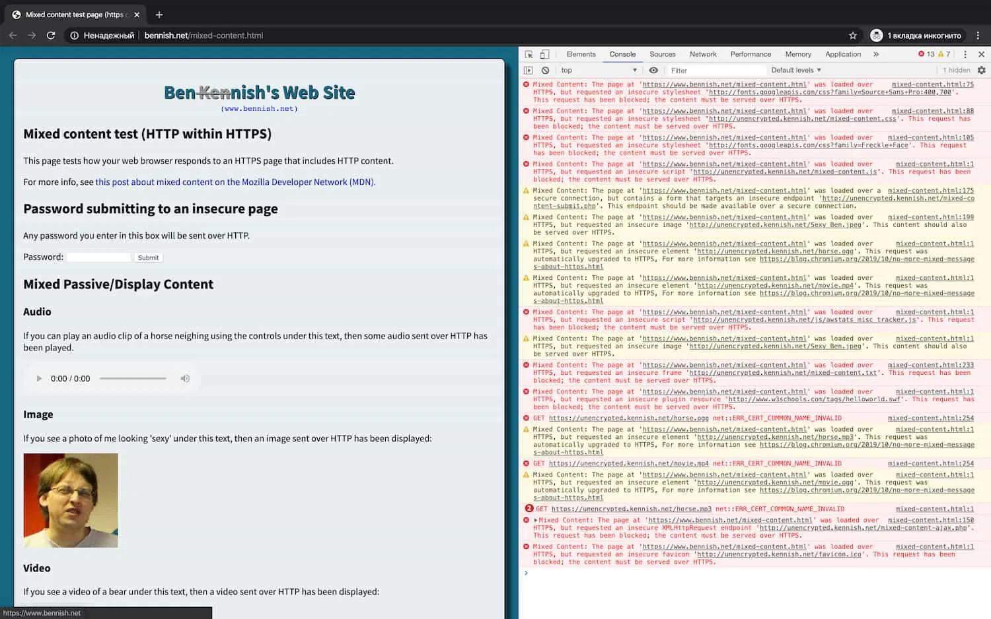Switch to the Application tab
The width and height of the screenshot is (991, 619).
(842, 54)
